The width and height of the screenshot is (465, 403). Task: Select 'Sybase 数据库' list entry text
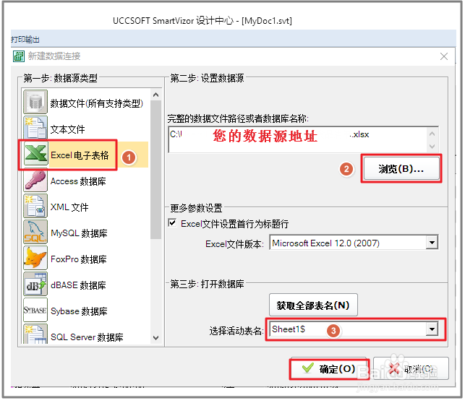pyautogui.click(x=79, y=311)
